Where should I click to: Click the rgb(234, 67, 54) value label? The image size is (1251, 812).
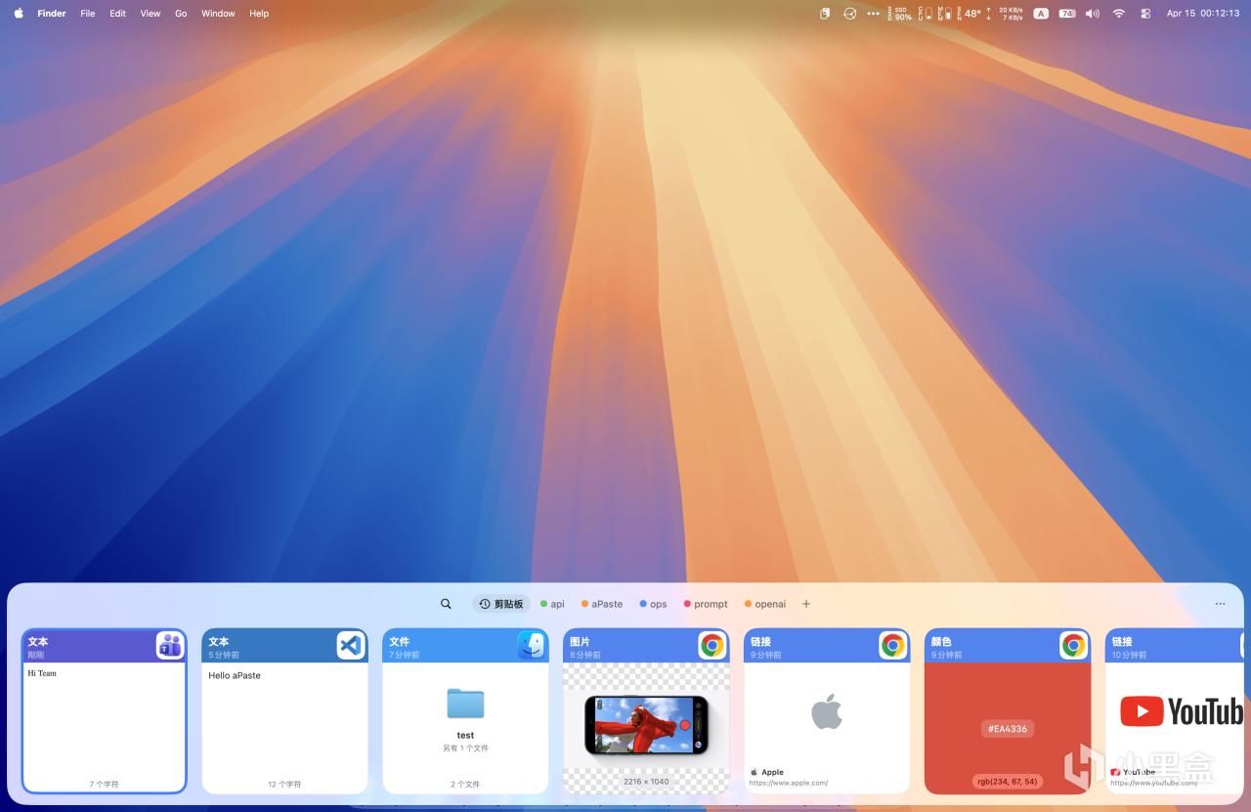pyautogui.click(x=1008, y=782)
